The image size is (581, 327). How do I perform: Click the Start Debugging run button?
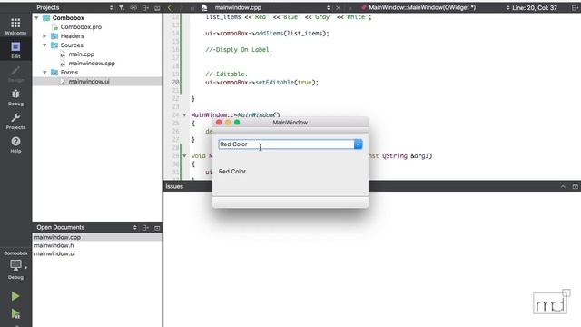click(x=15, y=313)
